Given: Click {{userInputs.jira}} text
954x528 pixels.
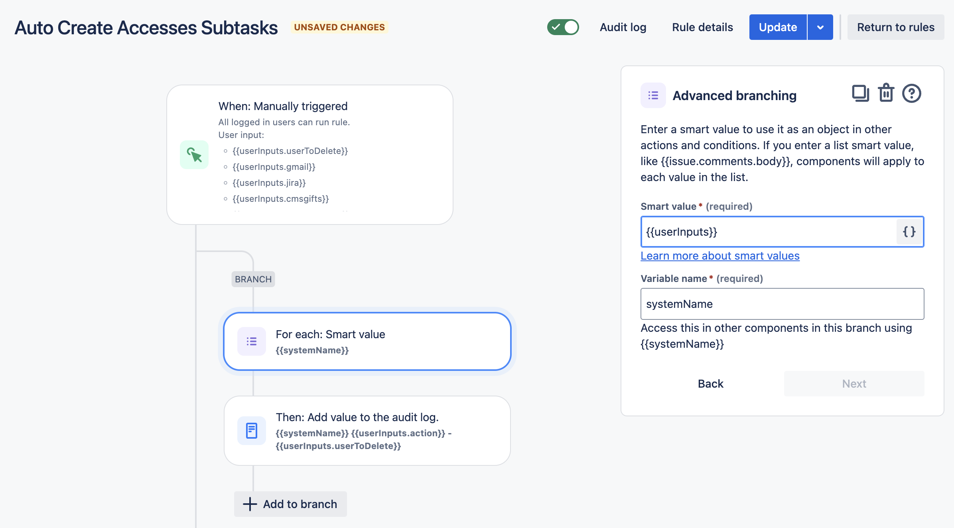Looking at the screenshot, I should [x=269, y=183].
